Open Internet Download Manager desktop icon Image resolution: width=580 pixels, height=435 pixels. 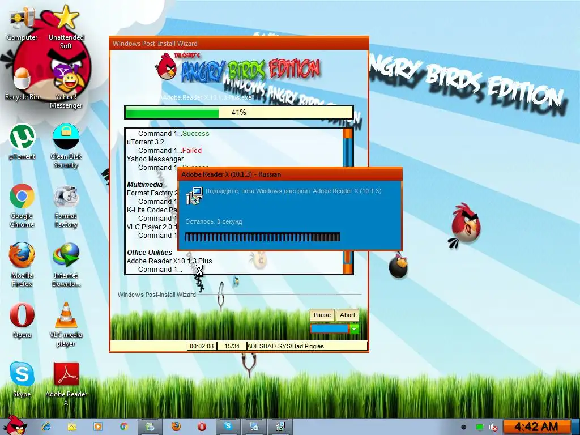[x=66, y=265]
